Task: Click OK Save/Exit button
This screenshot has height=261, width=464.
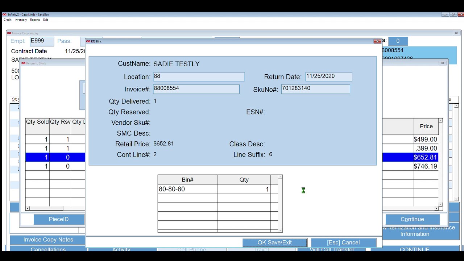Action: tap(274, 243)
